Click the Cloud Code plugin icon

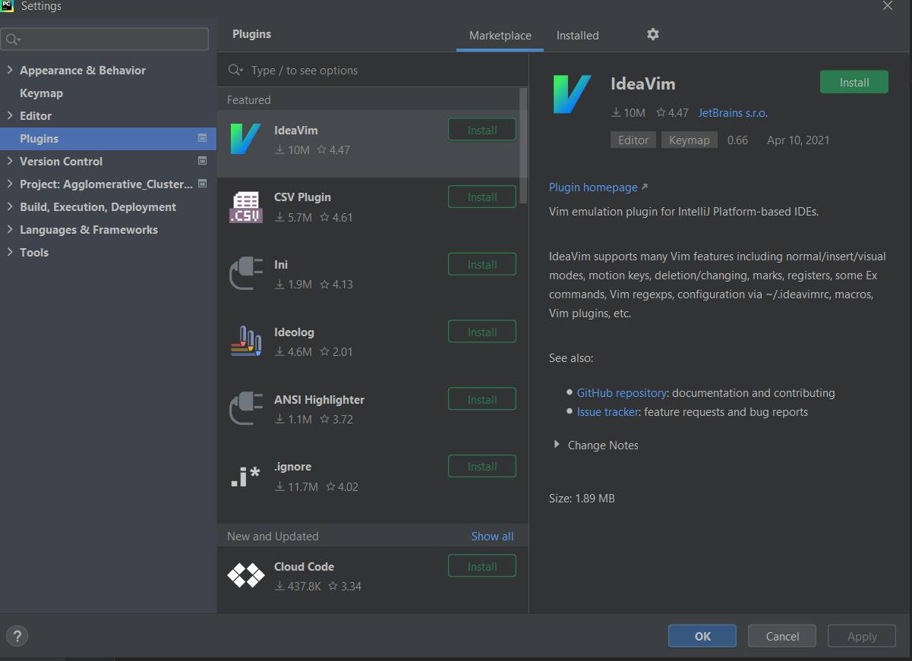click(245, 576)
